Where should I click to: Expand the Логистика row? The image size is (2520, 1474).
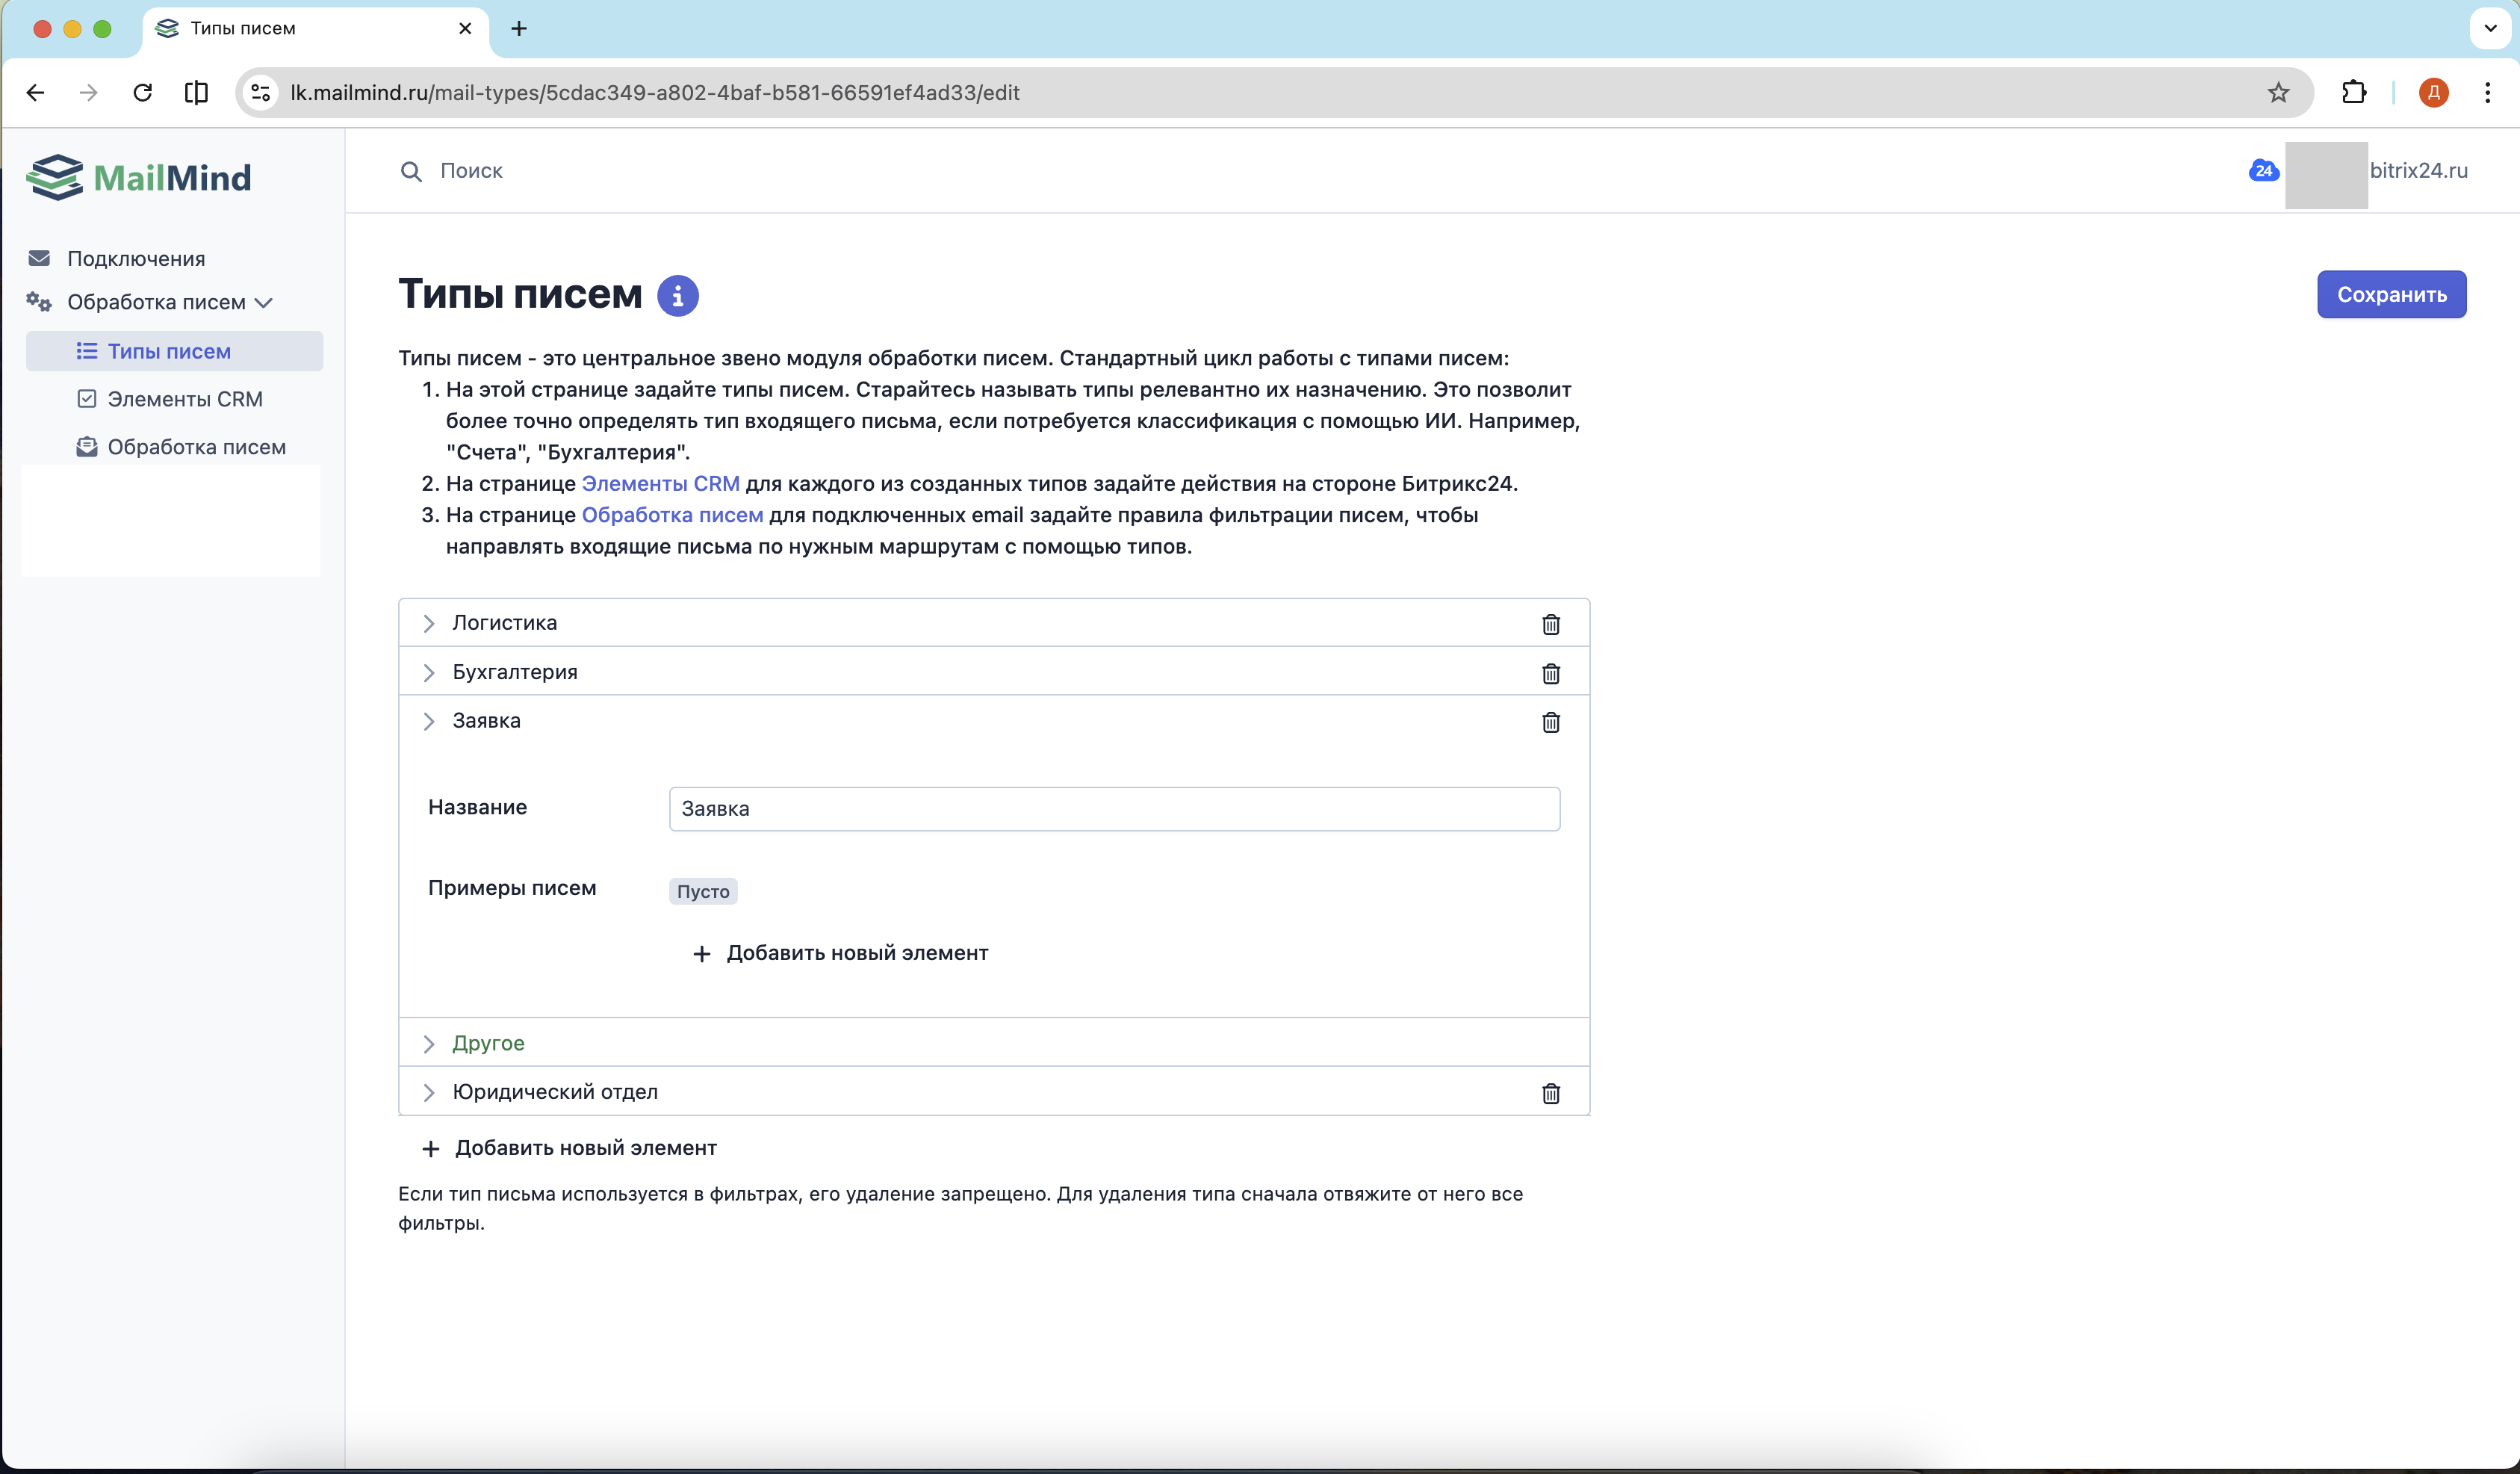click(429, 623)
